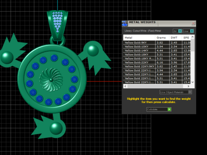
Task: Click the DWT column header
Action: (176, 37)
